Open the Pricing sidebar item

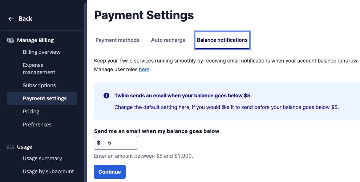coord(31,112)
